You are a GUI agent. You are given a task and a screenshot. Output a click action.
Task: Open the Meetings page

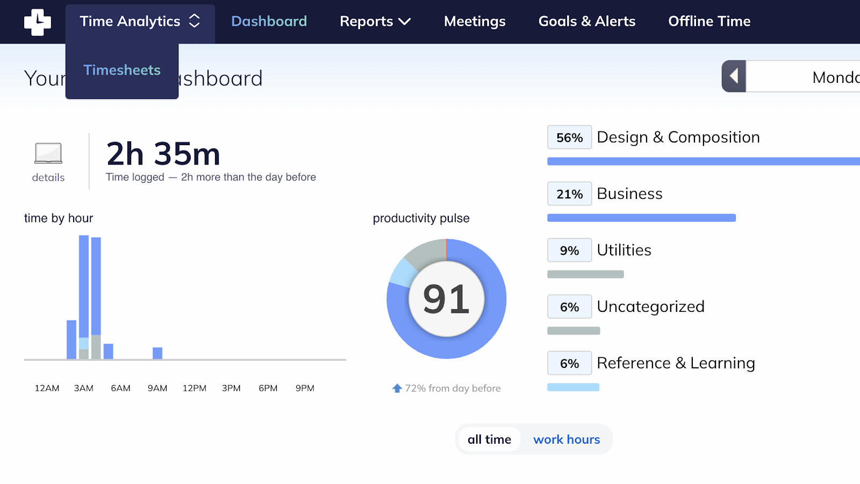474,22
